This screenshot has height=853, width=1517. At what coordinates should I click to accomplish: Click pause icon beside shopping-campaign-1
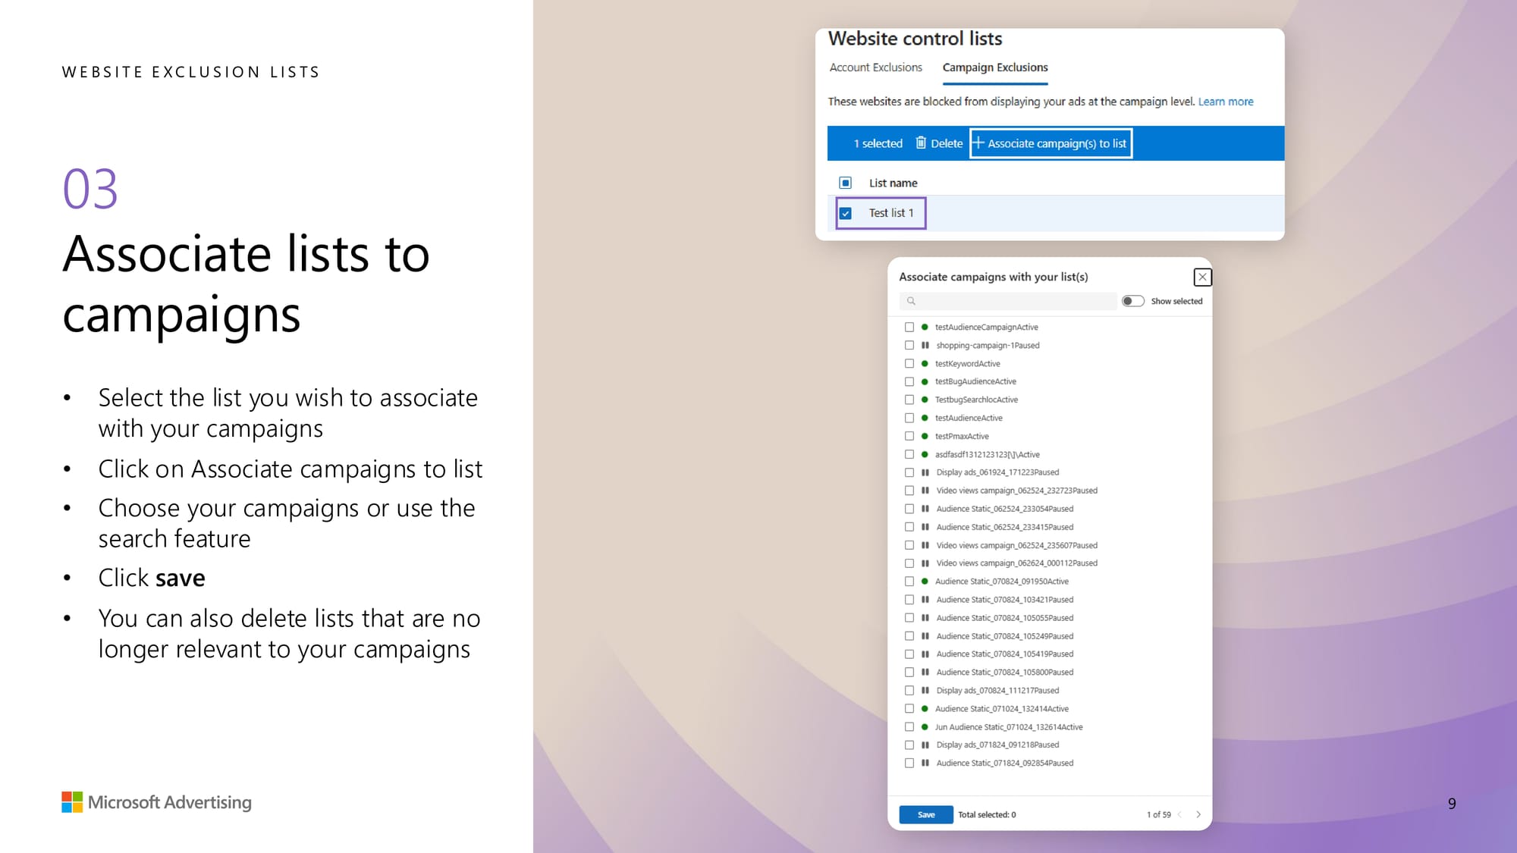tap(925, 345)
